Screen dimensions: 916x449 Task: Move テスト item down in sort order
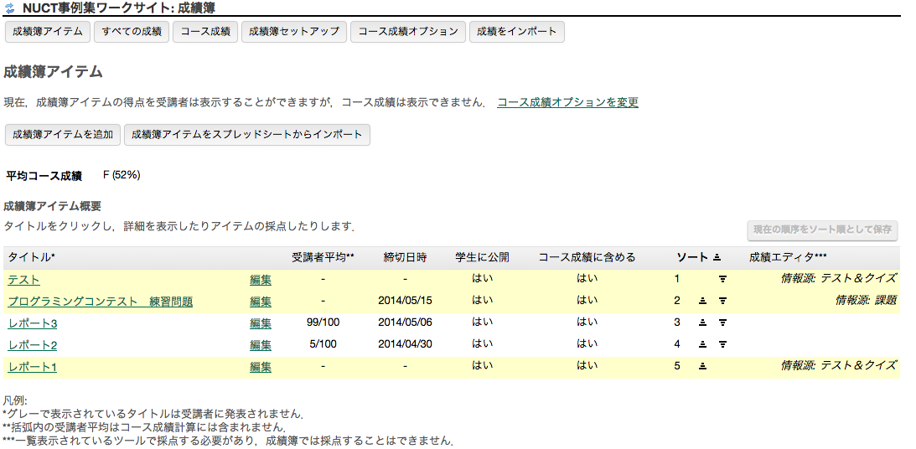tap(722, 279)
